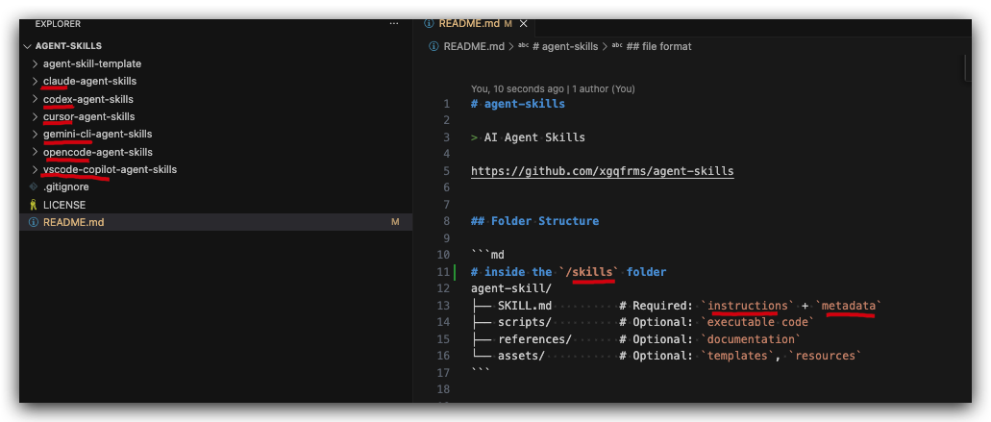Expand the claude-agent-skills folder
This screenshot has width=991, height=422.
(x=35, y=81)
